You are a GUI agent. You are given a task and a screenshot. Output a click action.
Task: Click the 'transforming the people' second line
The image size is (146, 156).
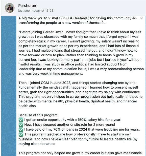(62, 23)
